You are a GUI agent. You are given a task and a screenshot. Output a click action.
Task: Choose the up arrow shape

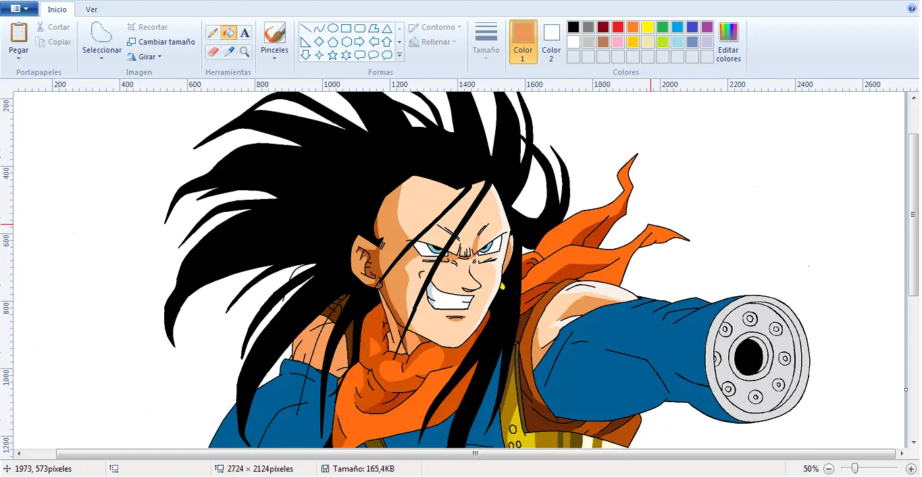[x=387, y=42]
